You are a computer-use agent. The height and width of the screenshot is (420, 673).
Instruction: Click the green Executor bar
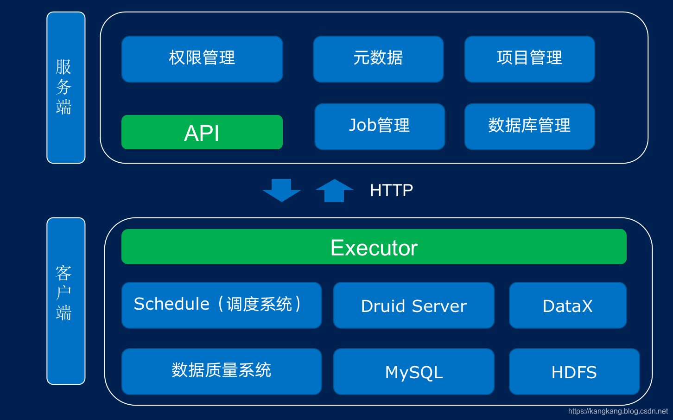pos(374,247)
